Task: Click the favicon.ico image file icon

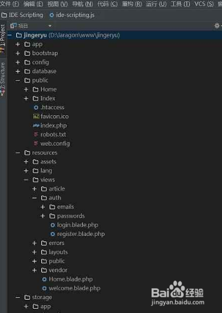Action: click(x=36, y=116)
